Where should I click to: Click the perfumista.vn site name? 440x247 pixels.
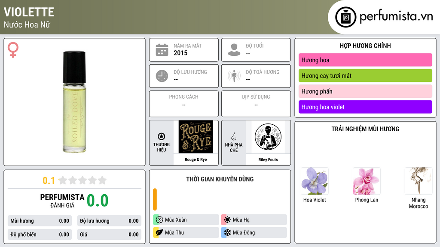click(x=396, y=17)
